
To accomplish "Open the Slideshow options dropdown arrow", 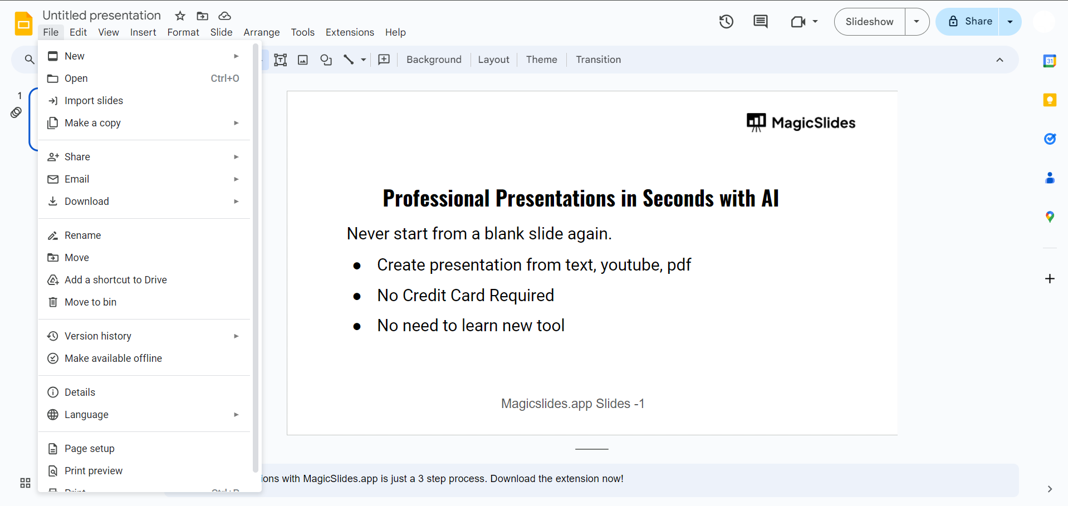I will click(x=917, y=22).
